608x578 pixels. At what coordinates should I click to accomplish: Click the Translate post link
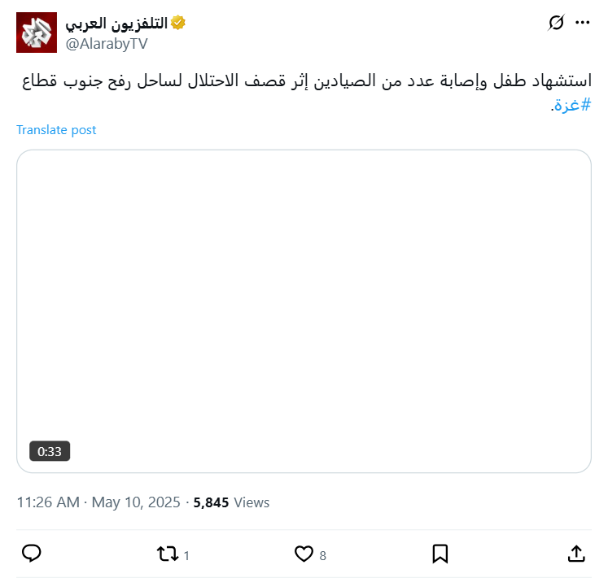point(56,130)
